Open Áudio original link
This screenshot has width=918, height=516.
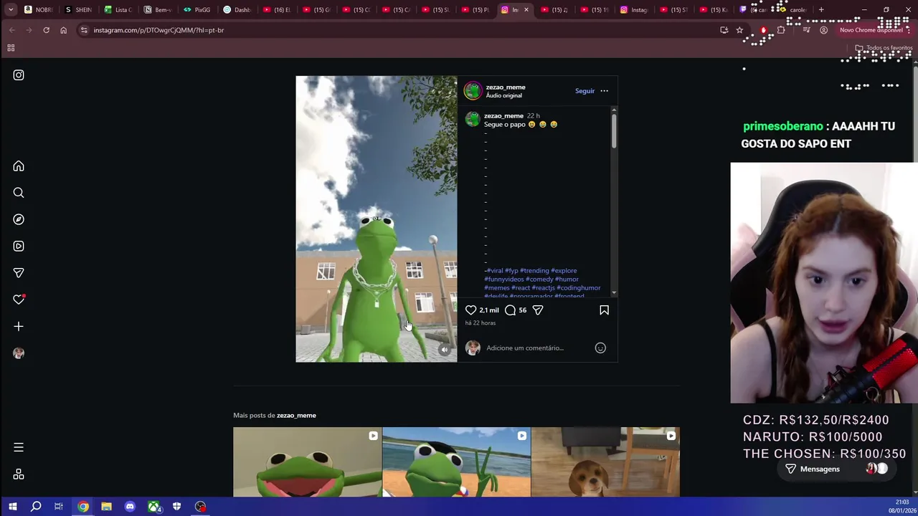pos(503,95)
